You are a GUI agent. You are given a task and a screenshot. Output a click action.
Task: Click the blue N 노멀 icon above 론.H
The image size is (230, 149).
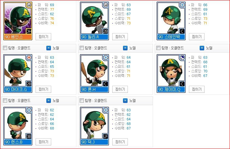[x=125, y=48]
